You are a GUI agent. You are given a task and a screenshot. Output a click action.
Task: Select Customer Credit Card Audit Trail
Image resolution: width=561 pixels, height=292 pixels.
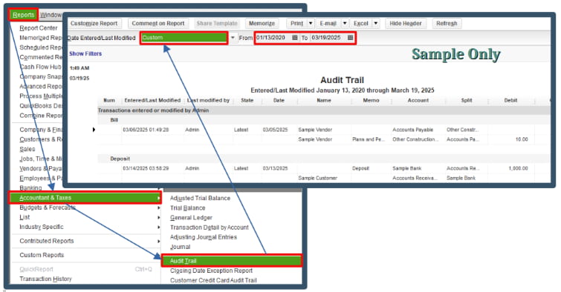pyautogui.click(x=213, y=280)
